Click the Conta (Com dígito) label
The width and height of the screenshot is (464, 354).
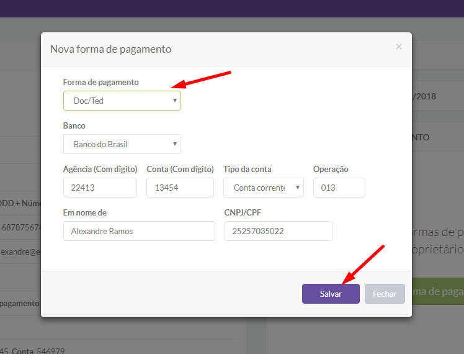pos(180,169)
